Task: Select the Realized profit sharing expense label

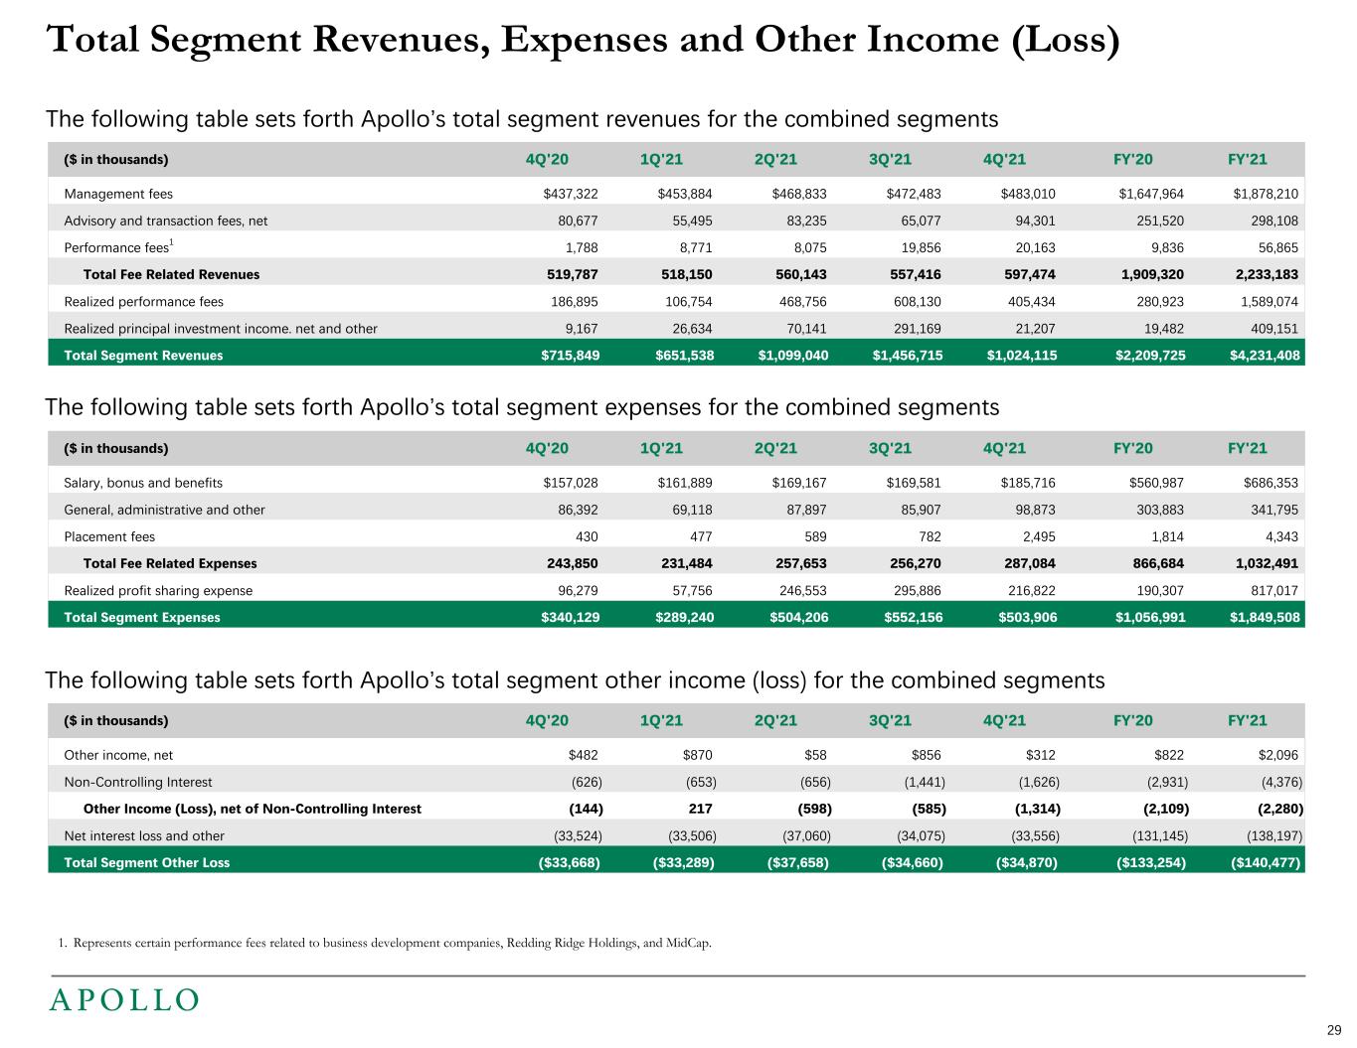Action: (158, 590)
